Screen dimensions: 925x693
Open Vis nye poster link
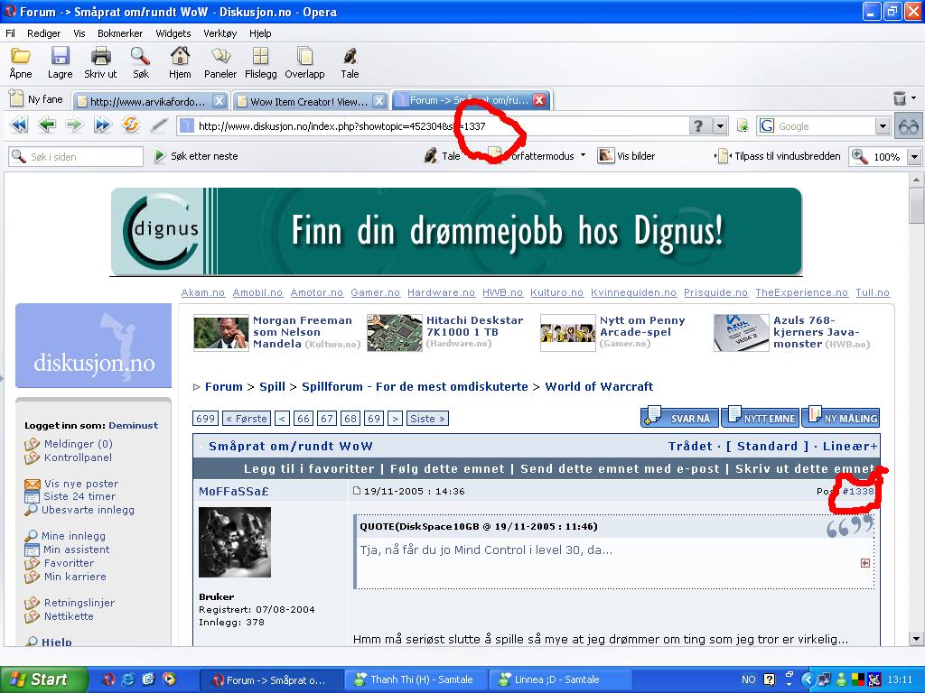(x=80, y=484)
